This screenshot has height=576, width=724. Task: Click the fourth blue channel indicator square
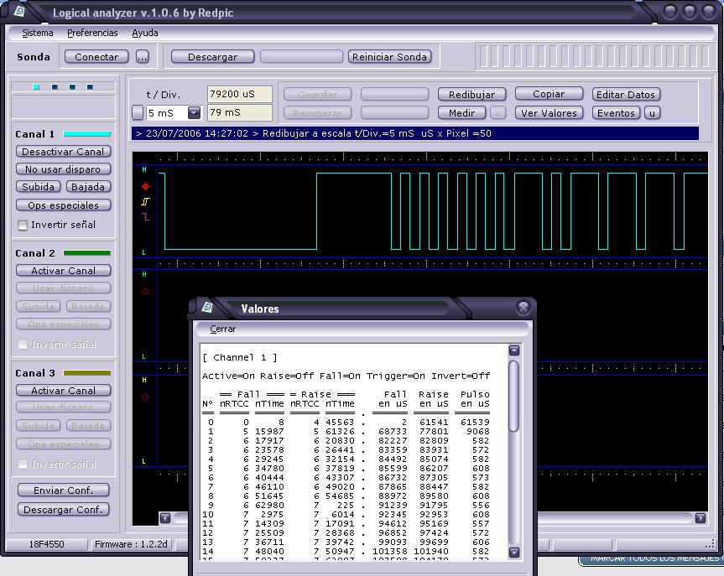coord(90,86)
